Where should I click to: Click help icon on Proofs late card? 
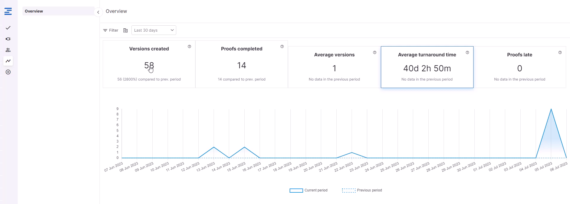coord(560,52)
